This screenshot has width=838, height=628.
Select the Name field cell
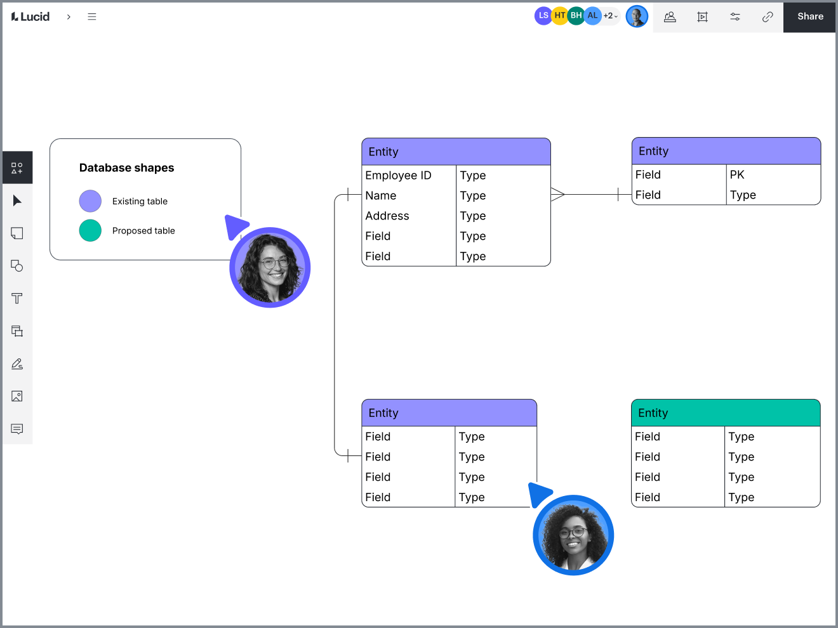(x=409, y=196)
